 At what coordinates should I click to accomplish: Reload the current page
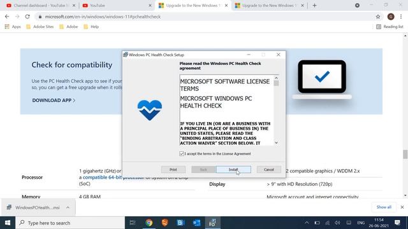tap(27, 17)
